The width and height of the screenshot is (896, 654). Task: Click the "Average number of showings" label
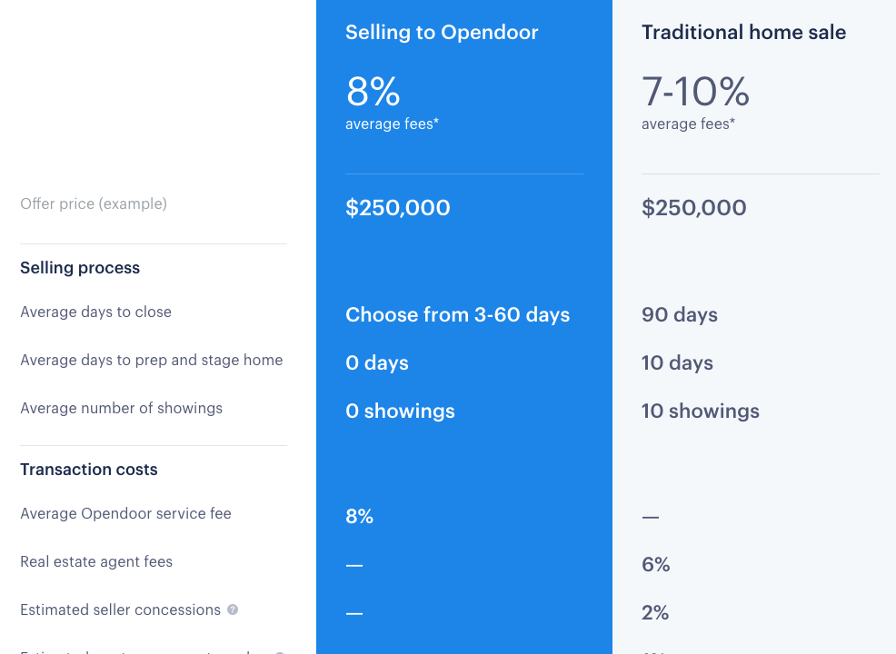121,408
